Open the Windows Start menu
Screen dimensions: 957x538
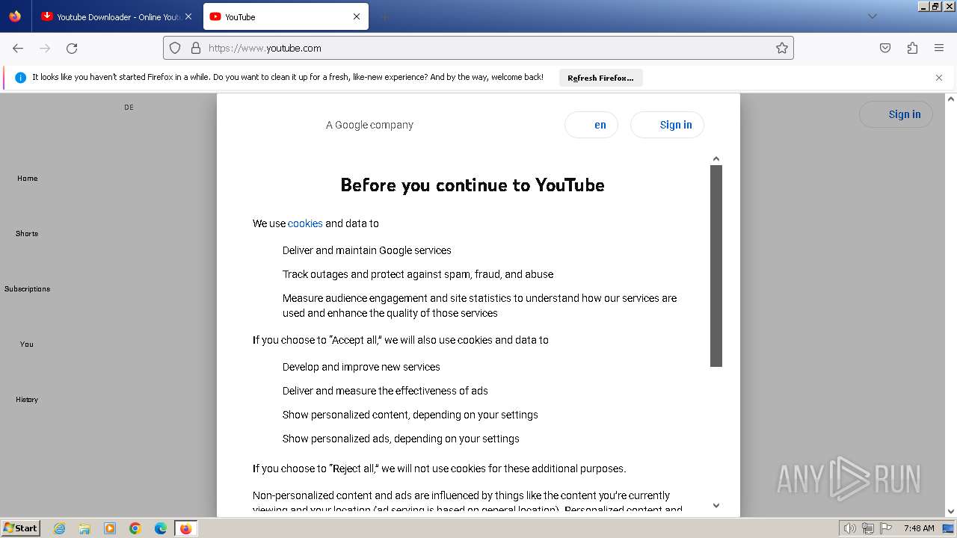click(x=20, y=528)
